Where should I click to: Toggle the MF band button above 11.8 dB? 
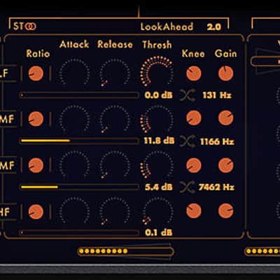(8, 119)
